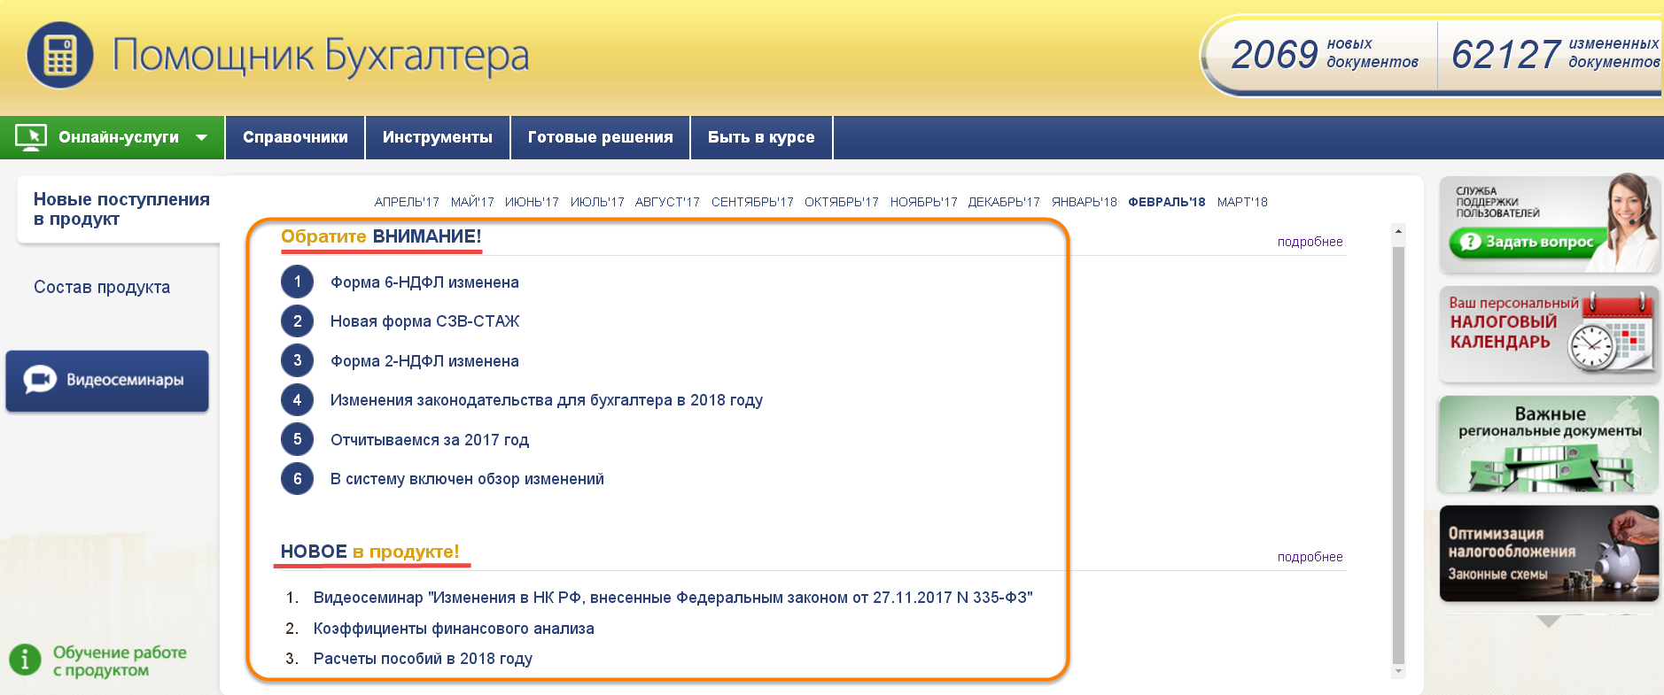Click the numbered circle 4 icon
This screenshot has height=695, width=1664.
click(x=297, y=400)
